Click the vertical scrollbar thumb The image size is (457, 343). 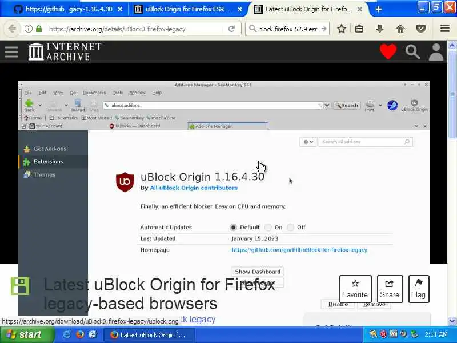coord(452,94)
